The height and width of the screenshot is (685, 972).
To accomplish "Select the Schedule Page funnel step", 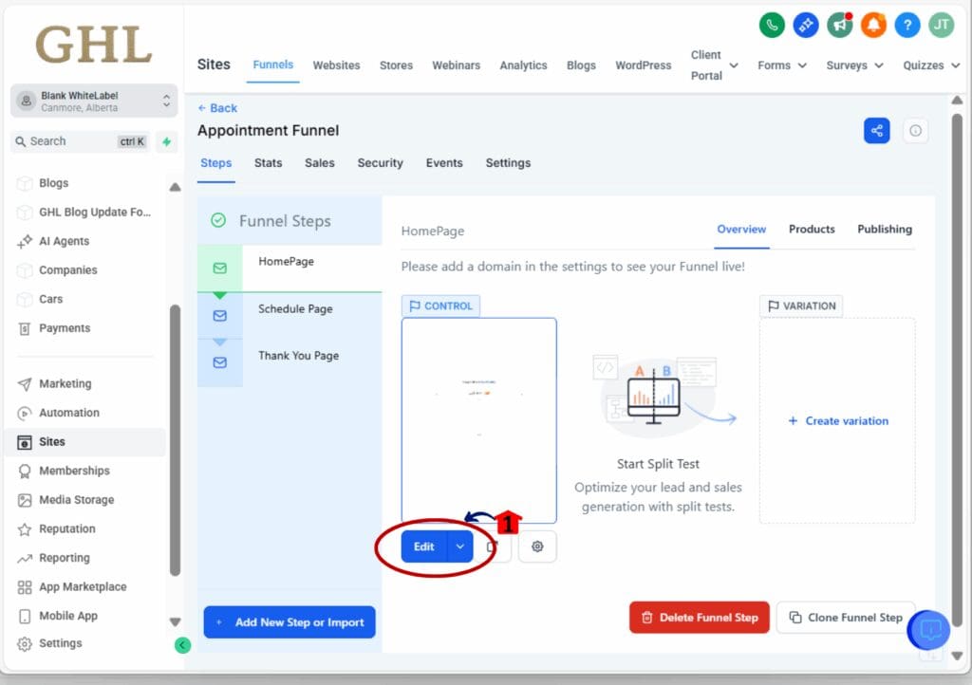I will [x=295, y=309].
